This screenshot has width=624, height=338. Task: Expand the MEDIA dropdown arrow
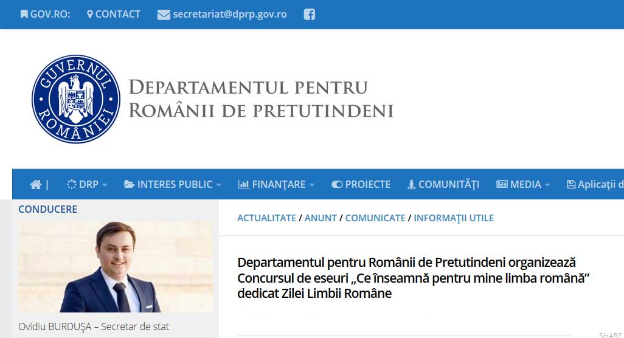547,185
